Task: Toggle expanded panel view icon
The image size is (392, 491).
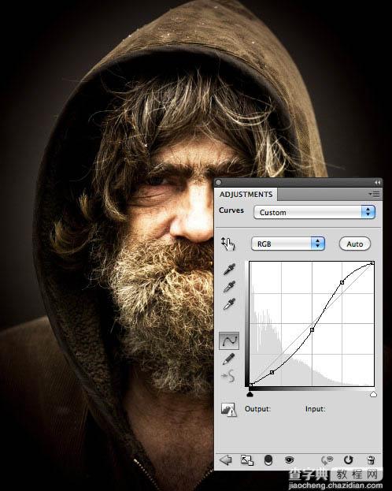Action: (x=247, y=460)
